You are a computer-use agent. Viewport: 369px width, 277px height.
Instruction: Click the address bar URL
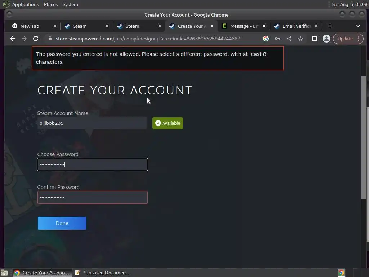click(148, 39)
